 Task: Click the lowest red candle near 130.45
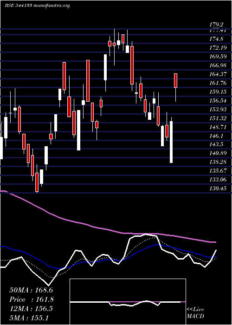tap(37, 182)
